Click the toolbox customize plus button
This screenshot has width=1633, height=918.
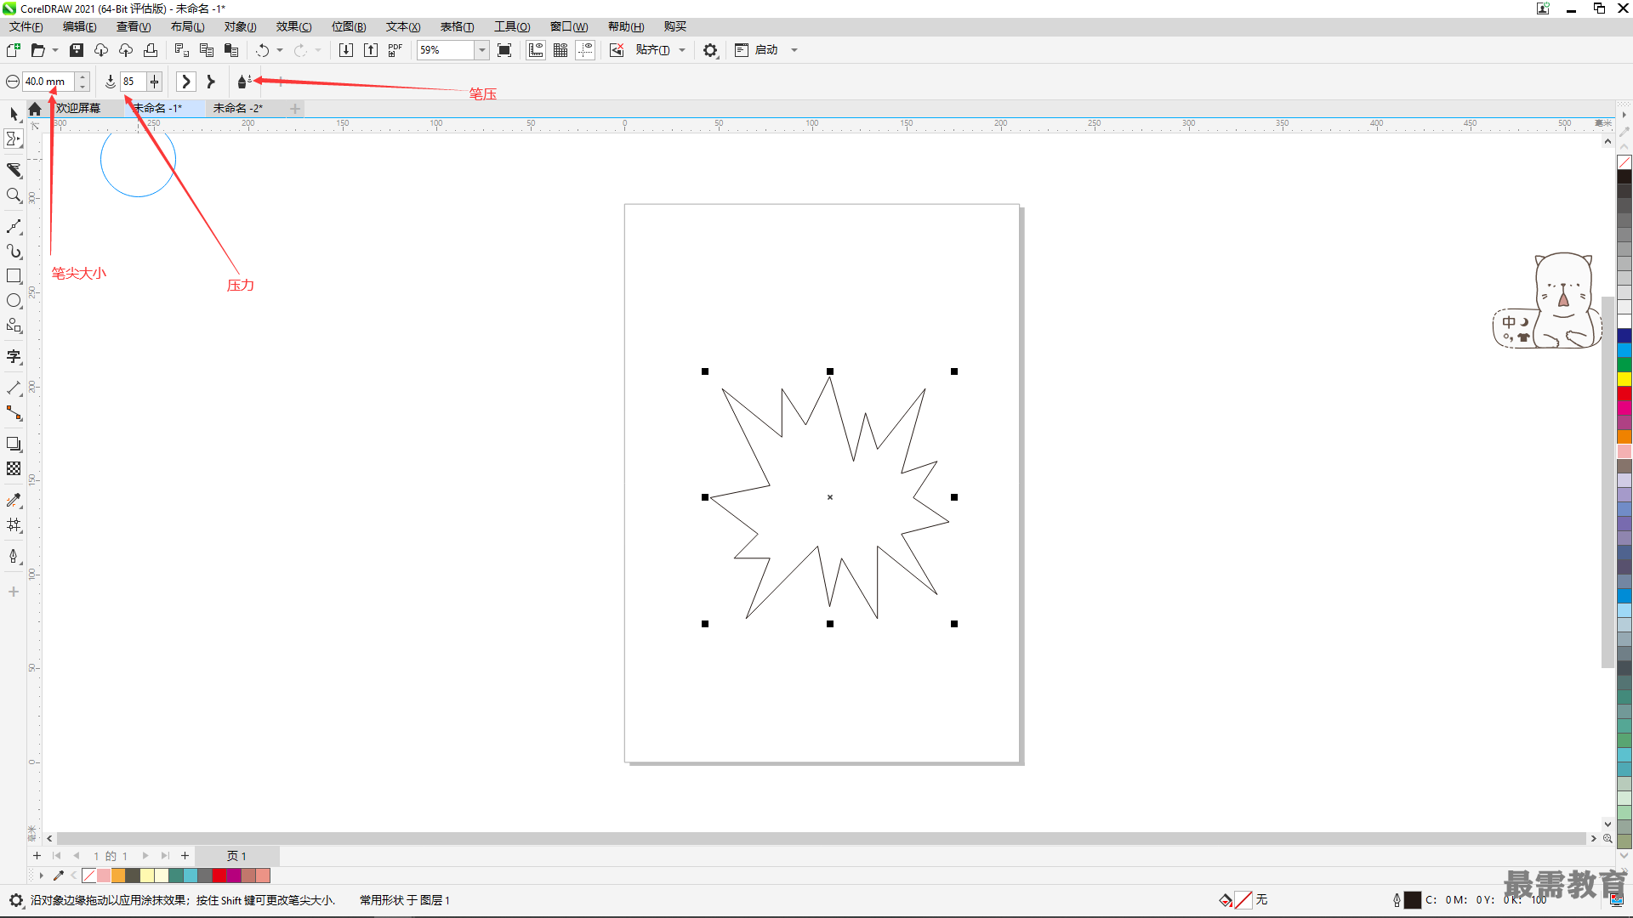[x=14, y=592]
